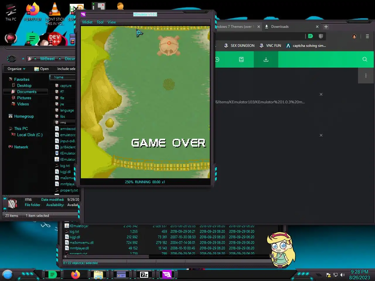Screen dimensions: 375x281
Task: Click the Open button in Explorer toolbar
Action: click(x=41, y=69)
